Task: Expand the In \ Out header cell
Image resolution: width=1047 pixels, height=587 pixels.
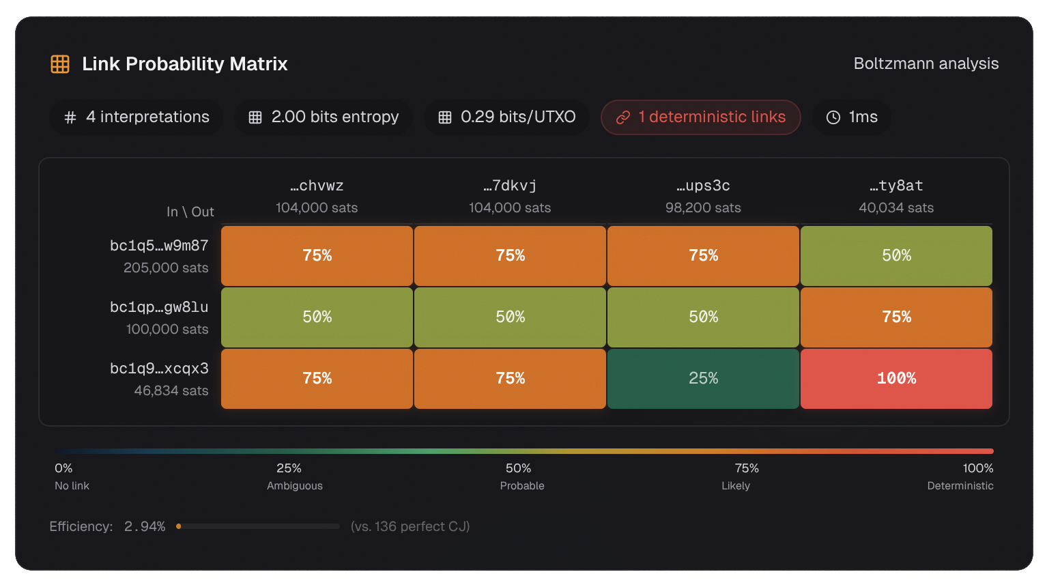Action: pos(190,212)
